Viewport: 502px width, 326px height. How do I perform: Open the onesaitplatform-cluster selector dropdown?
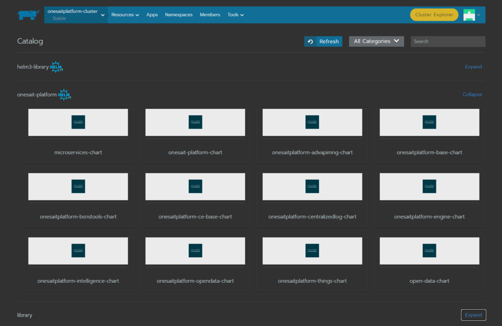76,15
